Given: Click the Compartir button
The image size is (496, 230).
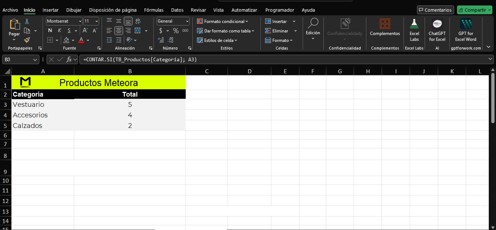Looking at the screenshot, I should coord(474,10).
